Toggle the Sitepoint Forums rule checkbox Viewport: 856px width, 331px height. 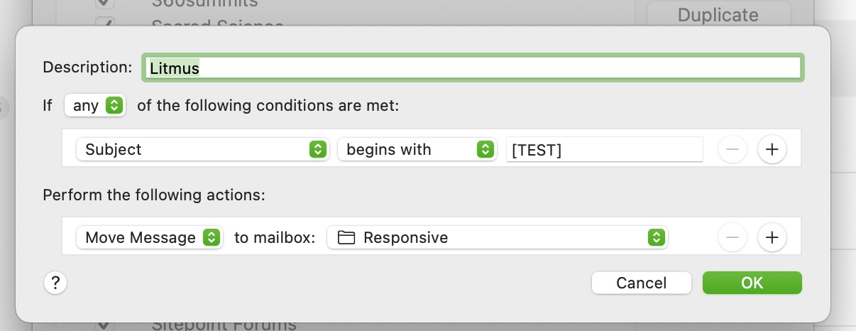click(x=104, y=326)
